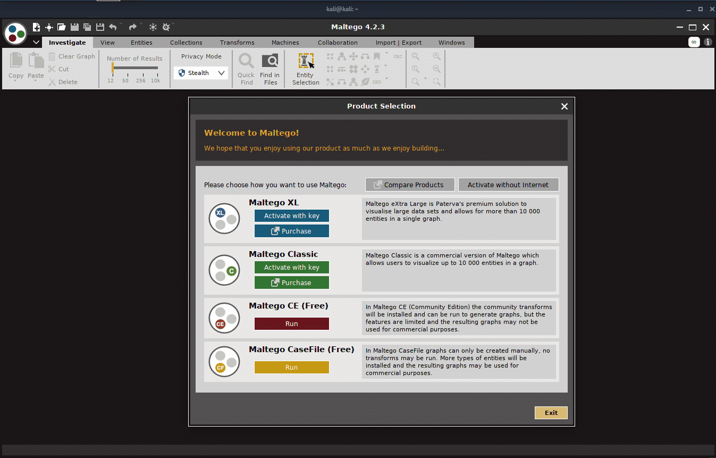Viewport: 716px width, 458px height.
Task: Click the new graph icon in title bar
Action: click(36, 27)
